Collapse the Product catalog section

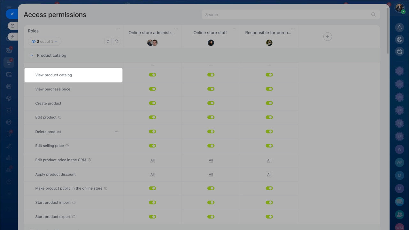click(32, 55)
